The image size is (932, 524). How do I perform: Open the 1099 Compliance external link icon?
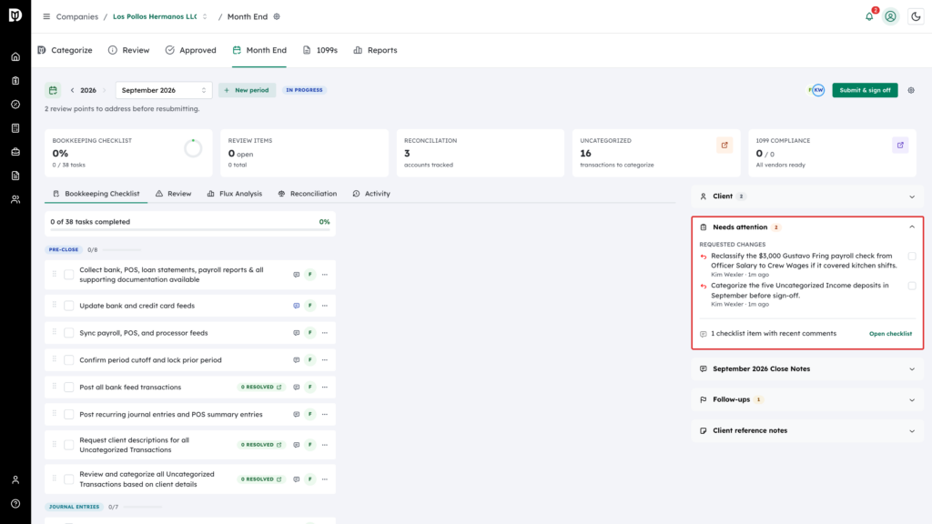(900, 145)
